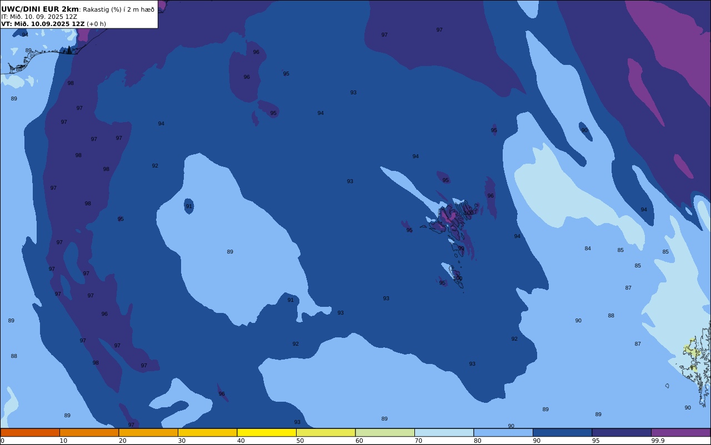Select the legend tick label '50'
711x445 pixels.
[300, 441]
